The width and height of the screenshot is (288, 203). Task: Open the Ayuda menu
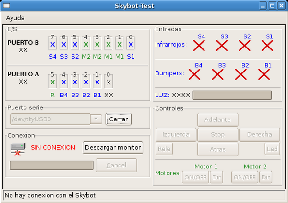coord(15,18)
